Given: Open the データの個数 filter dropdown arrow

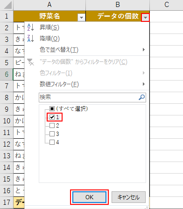Looking at the screenshot, I should pyautogui.click(x=145, y=17).
